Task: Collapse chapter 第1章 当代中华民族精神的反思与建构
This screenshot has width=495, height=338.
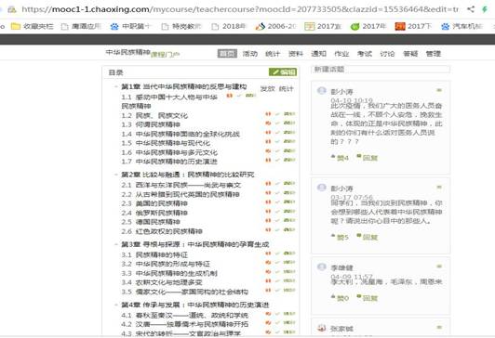Action: 116,86
